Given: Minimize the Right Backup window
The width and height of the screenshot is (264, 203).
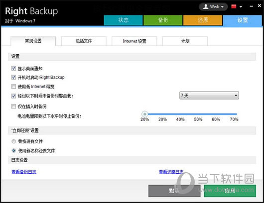Looking at the screenshot, I should click(252, 6).
